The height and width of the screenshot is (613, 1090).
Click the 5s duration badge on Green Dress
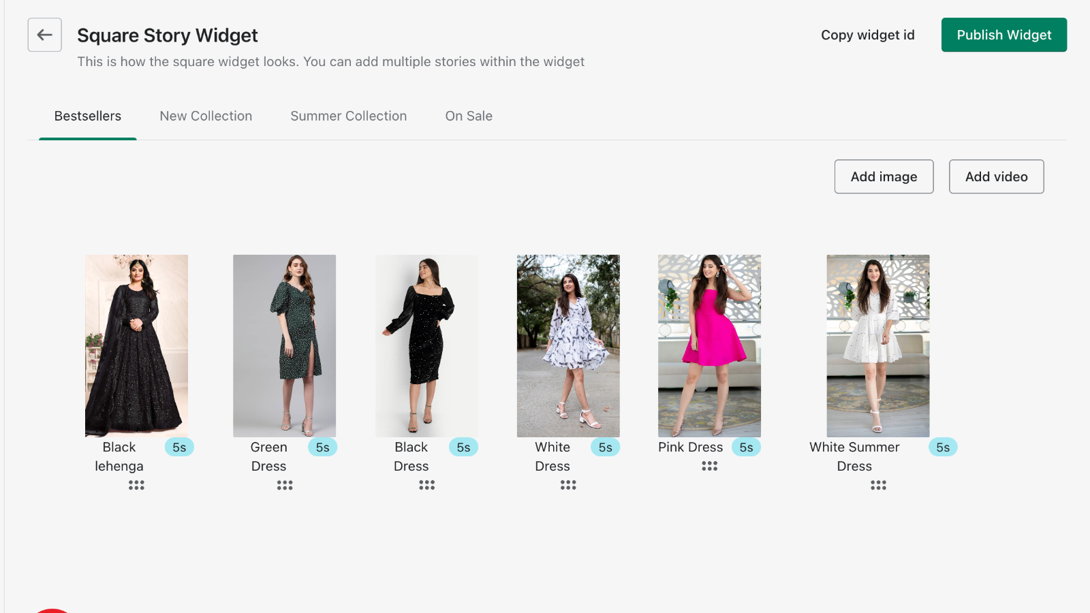tap(323, 447)
